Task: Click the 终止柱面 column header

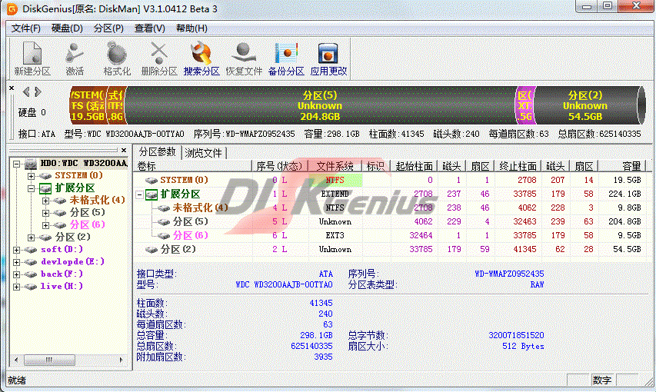Action: [518, 167]
